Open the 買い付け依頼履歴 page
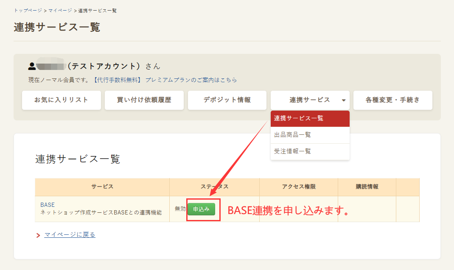Image resolution: width=454 pixels, height=270 pixels. [x=144, y=100]
